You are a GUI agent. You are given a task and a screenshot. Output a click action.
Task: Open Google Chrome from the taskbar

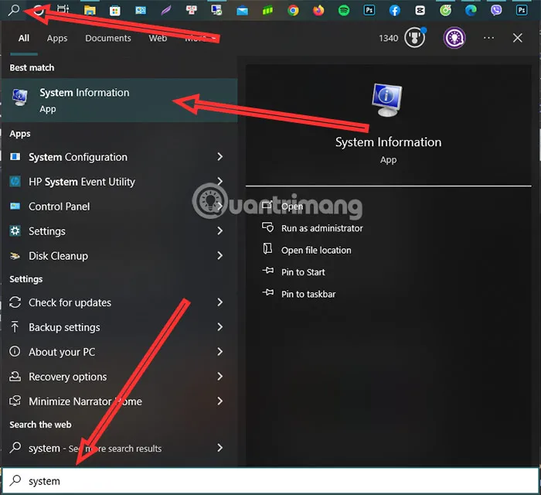coord(293,11)
